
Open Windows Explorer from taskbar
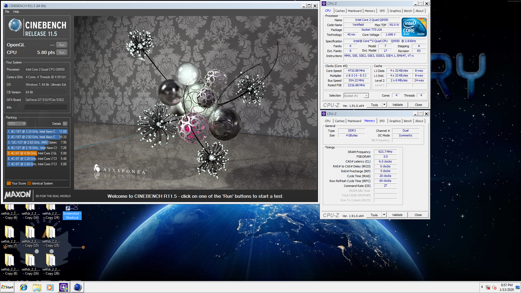[x=37, y=287]
